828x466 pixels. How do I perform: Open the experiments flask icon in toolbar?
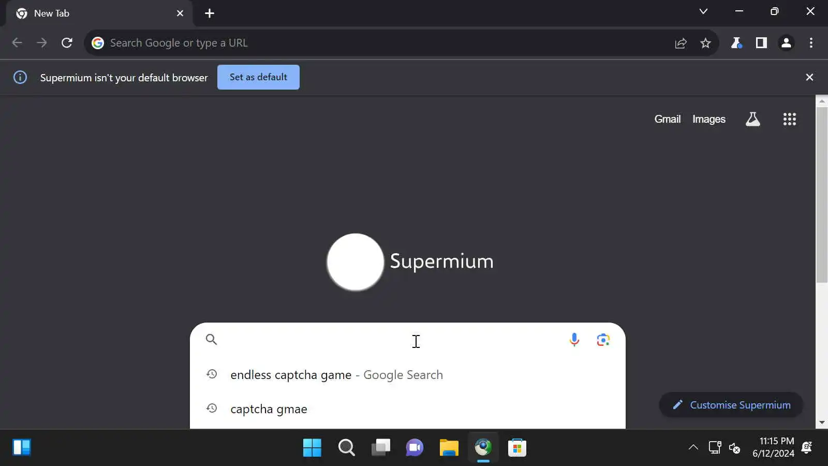click(x=736, y=43)
